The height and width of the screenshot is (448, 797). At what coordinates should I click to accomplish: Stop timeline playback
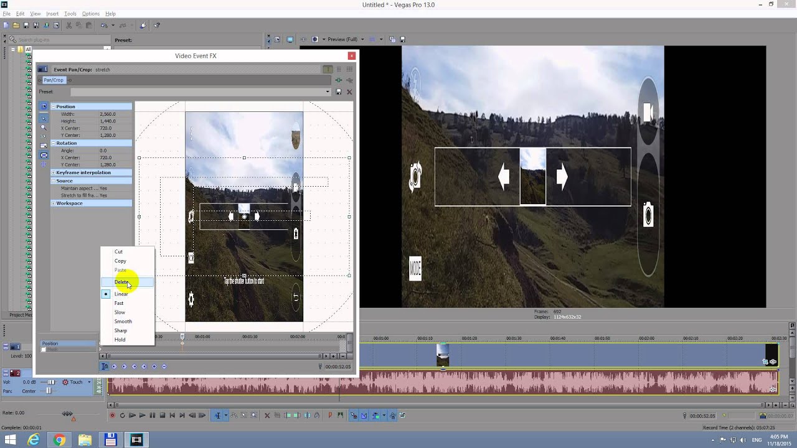click(x=162, y=416)
